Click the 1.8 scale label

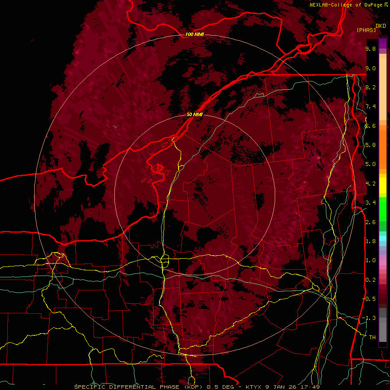tap(370, 241)
